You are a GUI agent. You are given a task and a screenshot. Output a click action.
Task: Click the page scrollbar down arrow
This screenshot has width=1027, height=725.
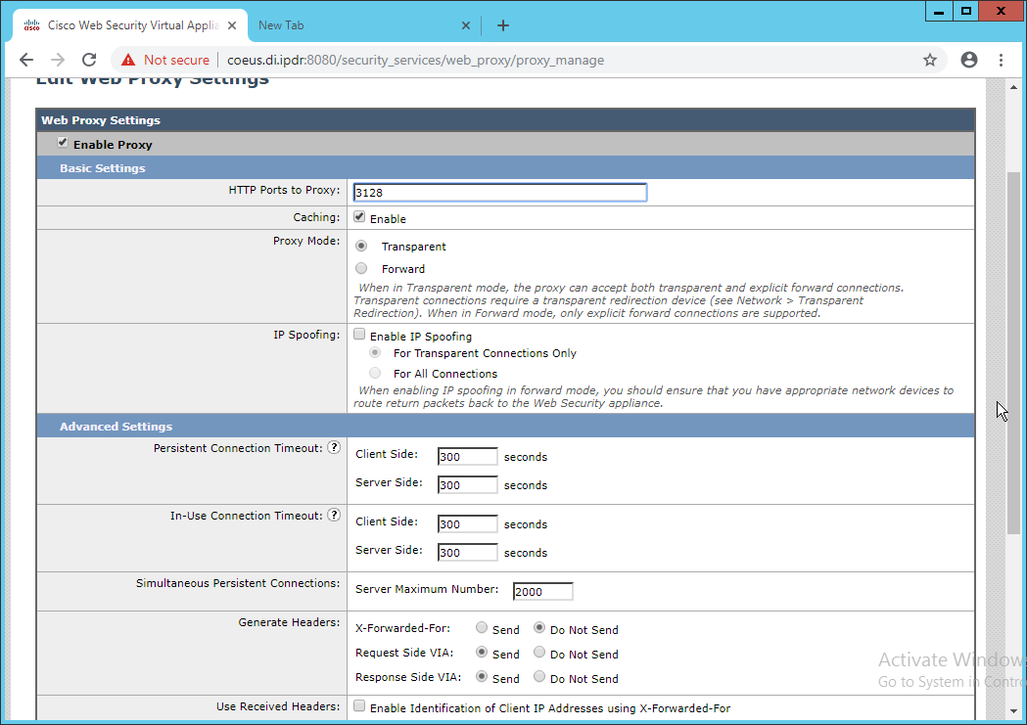coord(1013,710)
